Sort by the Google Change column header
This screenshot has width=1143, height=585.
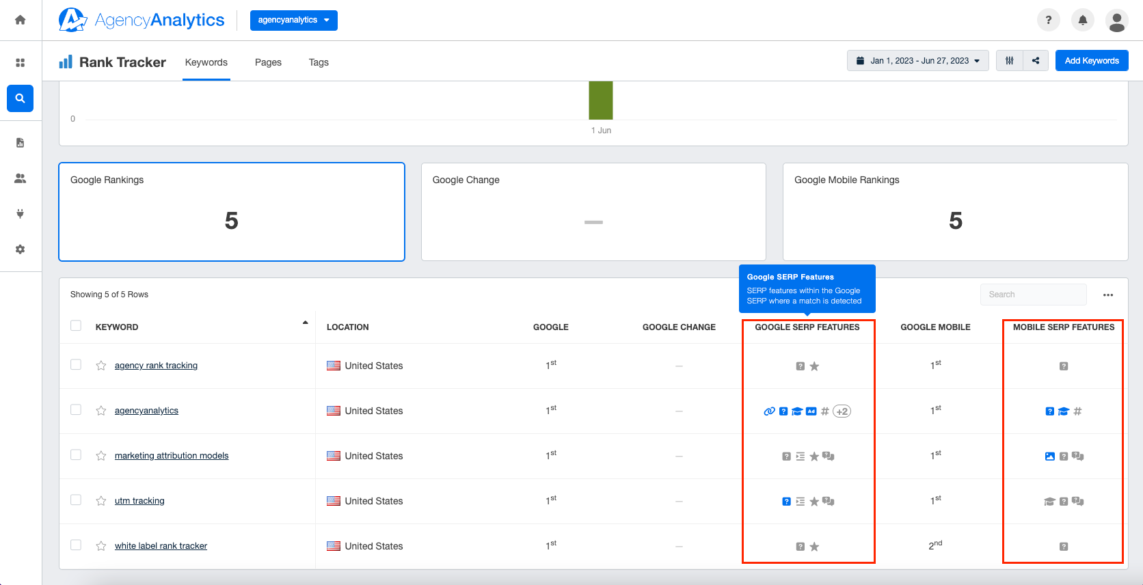point(679,327)
